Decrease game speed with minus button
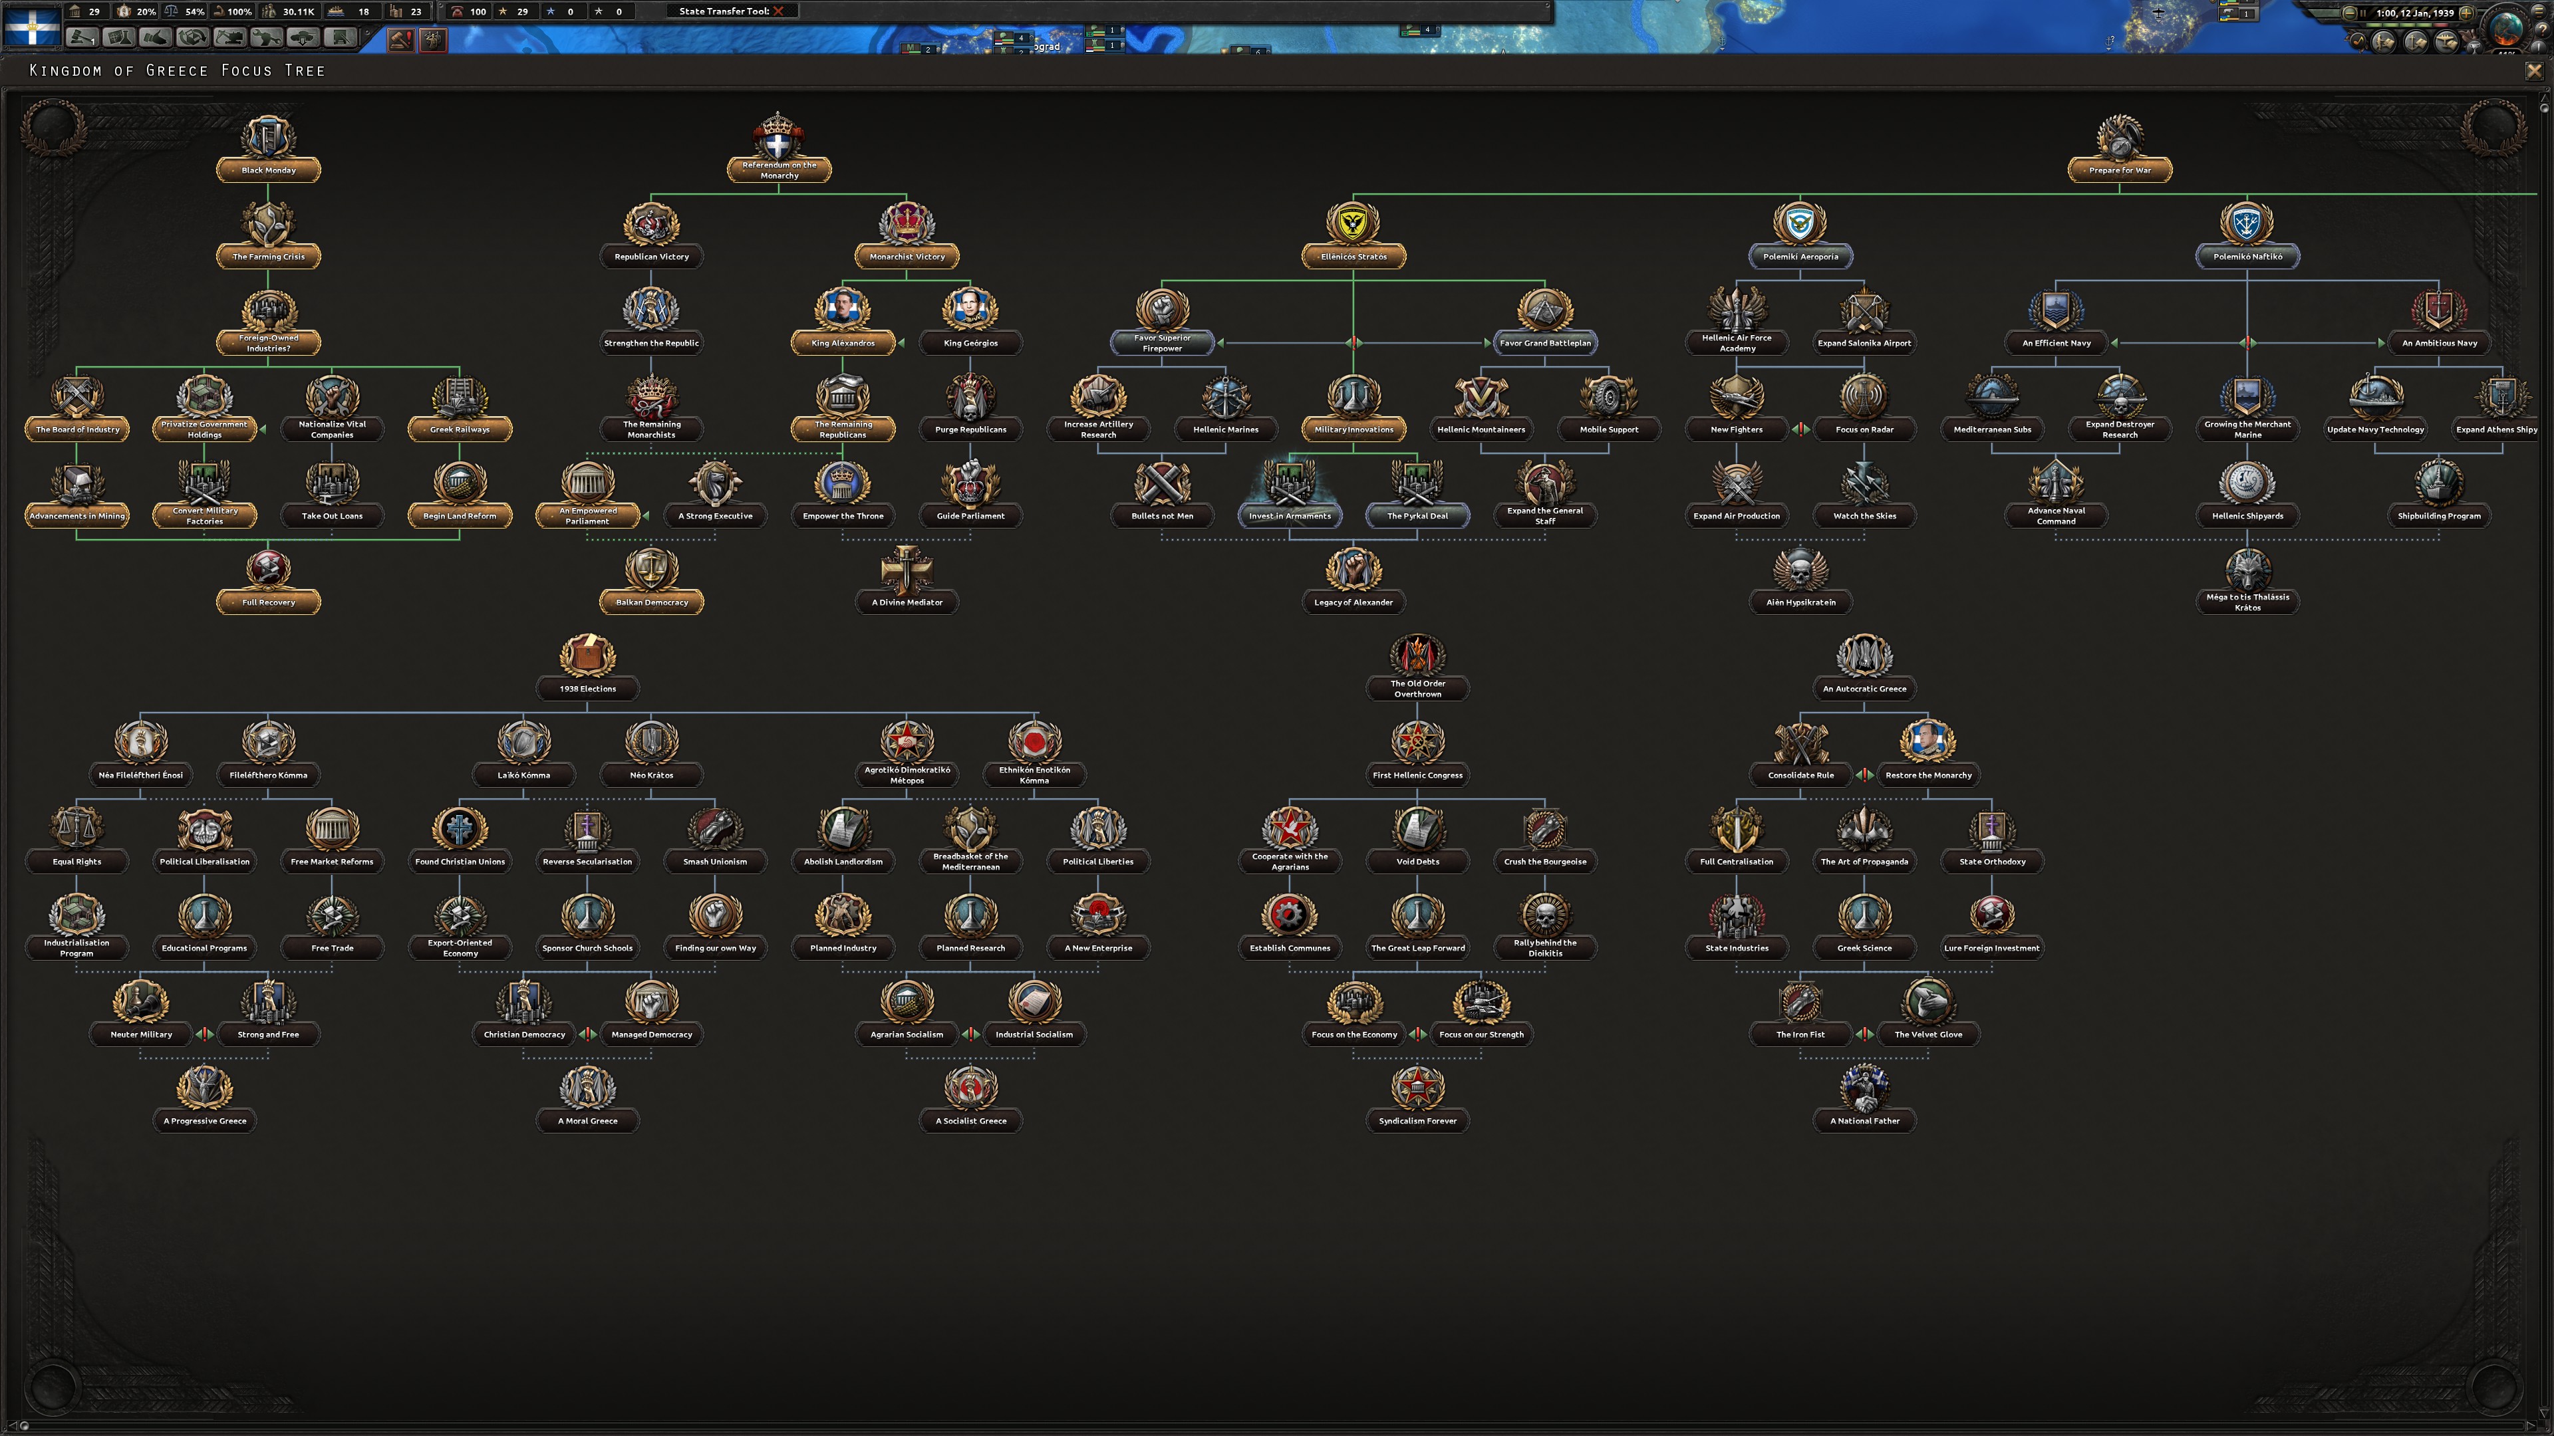This screenshot has width=2554, height=1436. coord(2350,13)
